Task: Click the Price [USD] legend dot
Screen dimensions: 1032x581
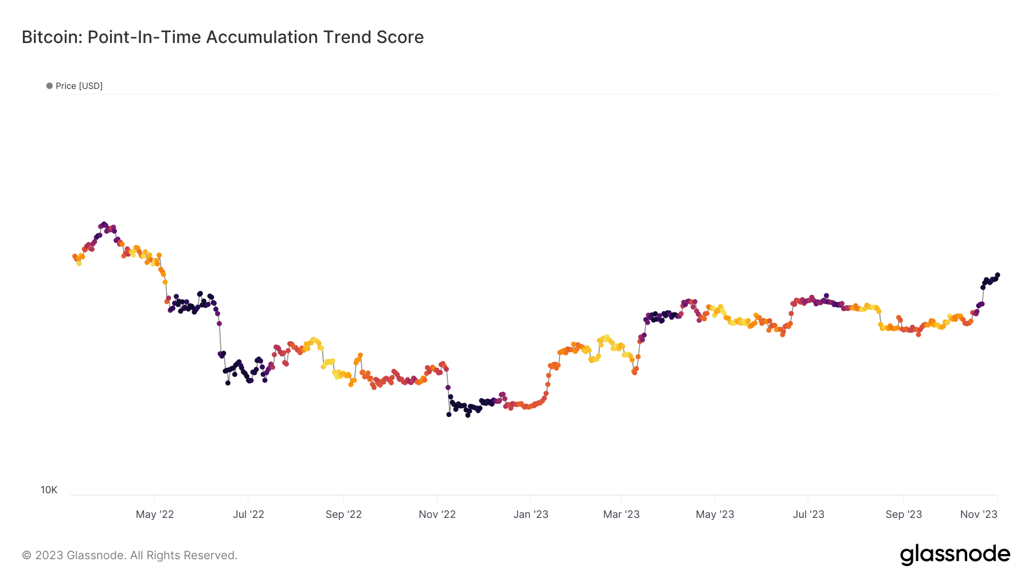Action: click(49, 86)
